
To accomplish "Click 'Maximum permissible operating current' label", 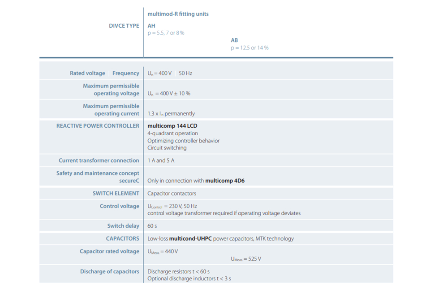I will pyautogui.click(x=111, y=110).
